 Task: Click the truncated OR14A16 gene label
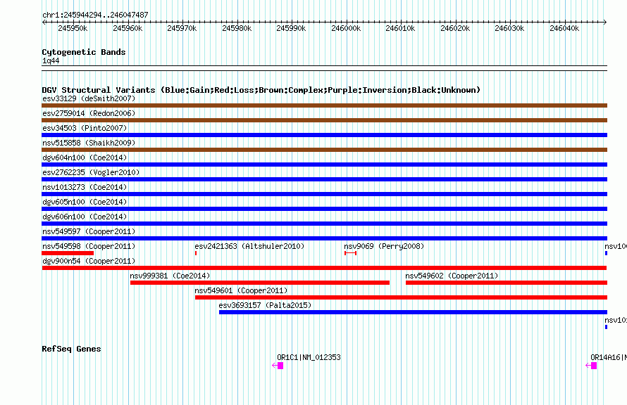click(609, 357)
